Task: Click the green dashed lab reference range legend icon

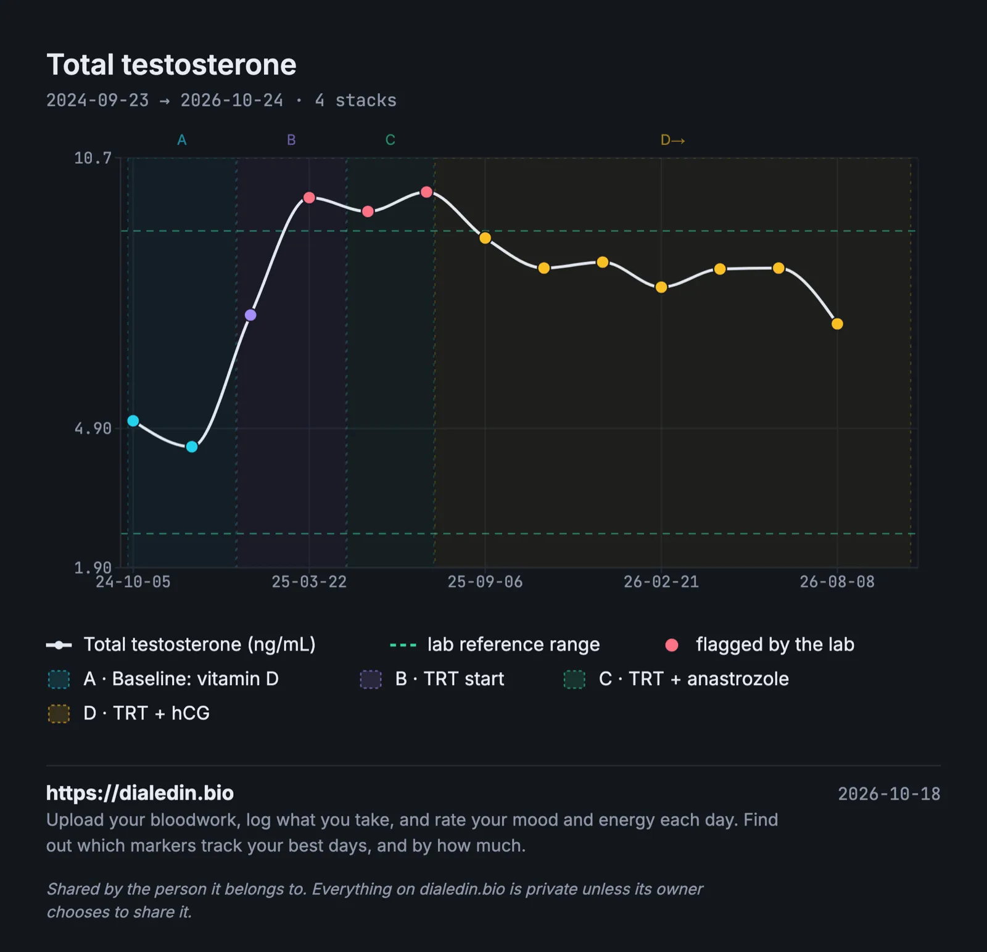Action: (x=403, y=645)
